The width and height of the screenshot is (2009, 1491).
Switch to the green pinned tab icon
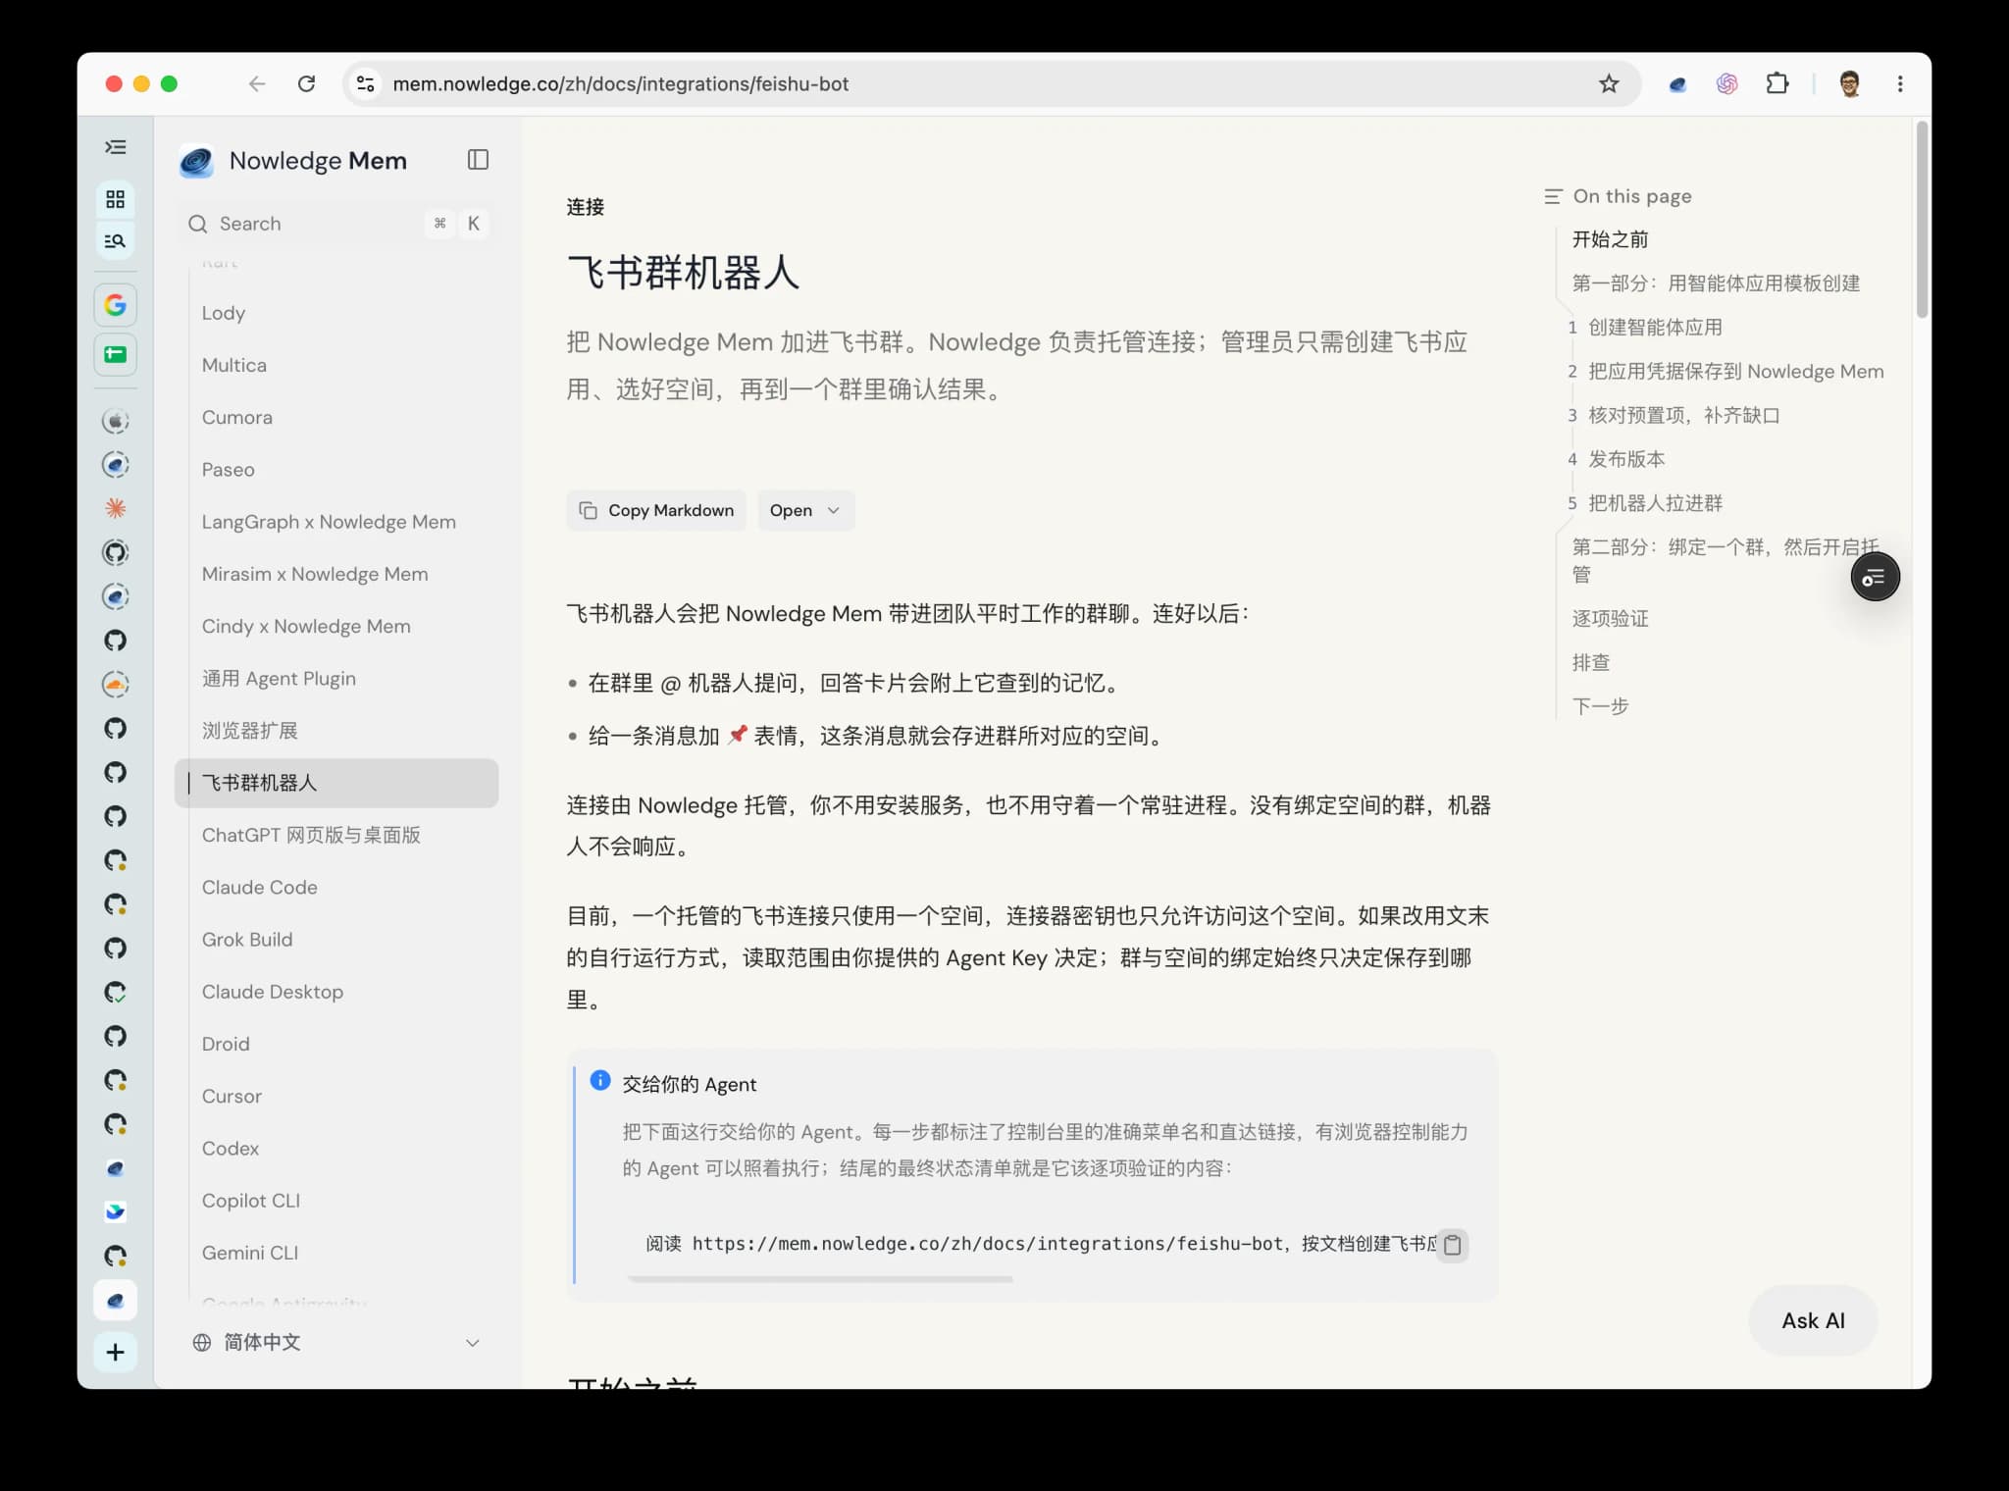(116, 354)
